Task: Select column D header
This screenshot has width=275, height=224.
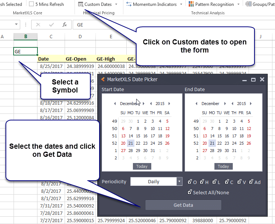Action: (x=80, y=36)
